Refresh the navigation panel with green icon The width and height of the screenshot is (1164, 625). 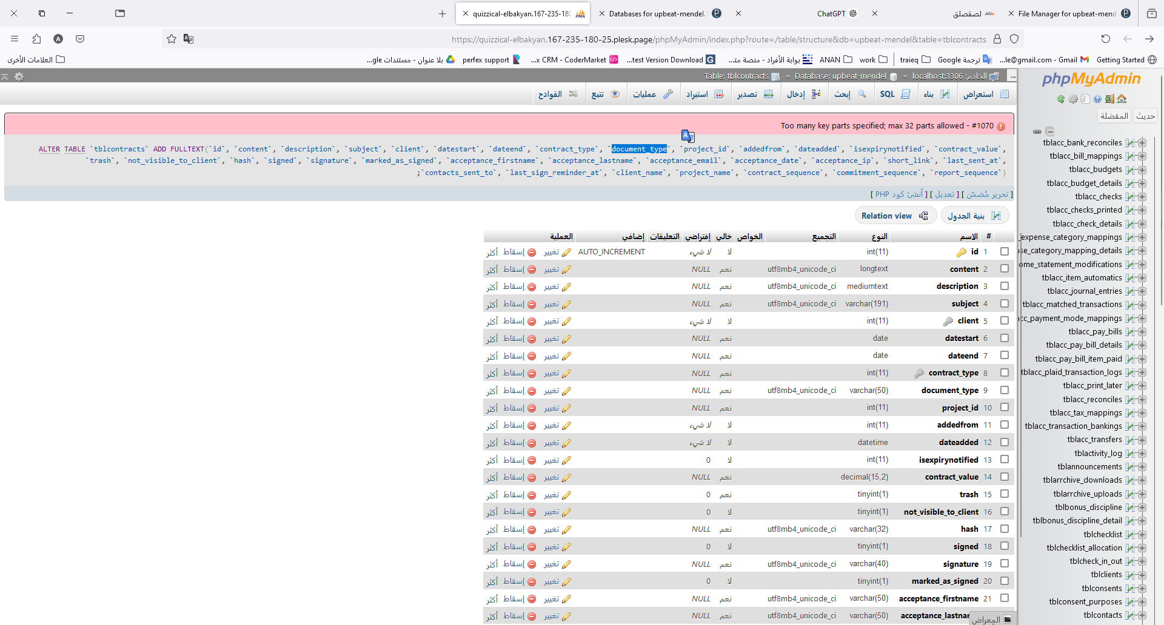1061,99
